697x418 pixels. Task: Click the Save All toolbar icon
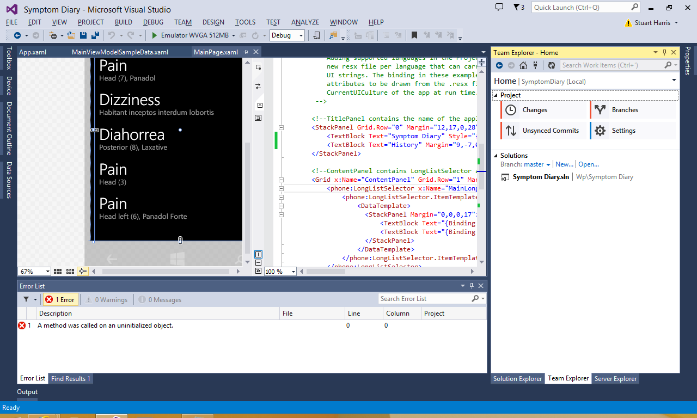pos(95,35)
